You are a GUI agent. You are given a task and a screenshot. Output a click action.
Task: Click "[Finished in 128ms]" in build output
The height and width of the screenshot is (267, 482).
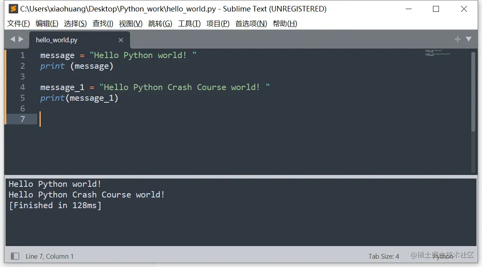coord(55,205)
